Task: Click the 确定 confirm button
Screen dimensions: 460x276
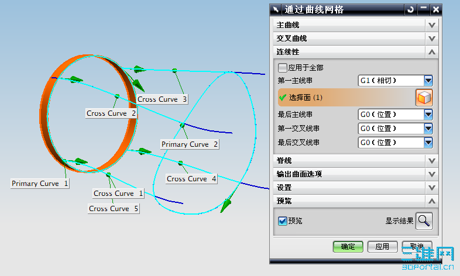Action: (348, 247)
